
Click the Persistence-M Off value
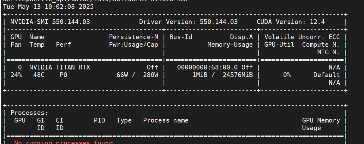point(152,67)
